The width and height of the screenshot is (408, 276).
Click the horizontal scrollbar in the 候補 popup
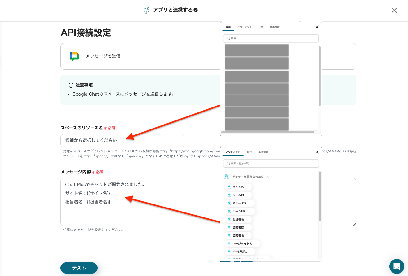point(268,132)
